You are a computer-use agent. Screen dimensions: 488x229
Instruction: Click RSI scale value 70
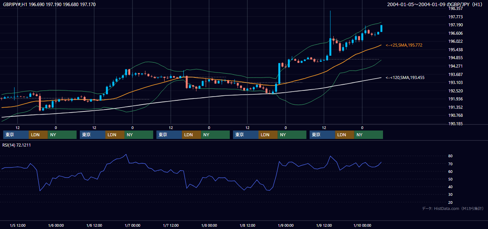[450, 164]
